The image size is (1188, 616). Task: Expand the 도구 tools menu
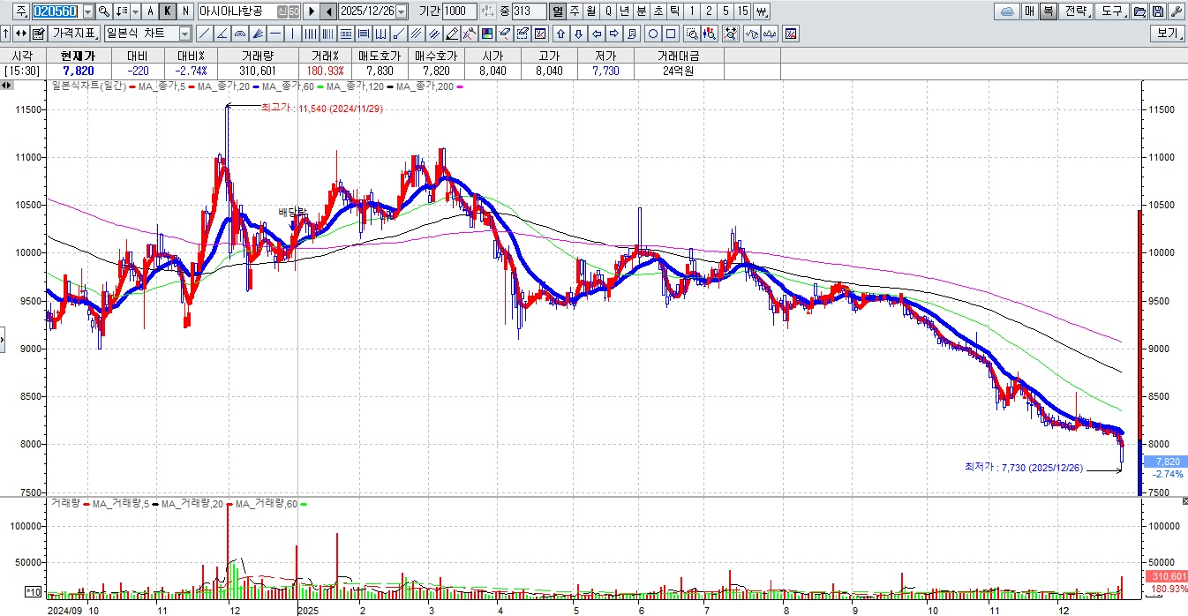pos(1112,11)
